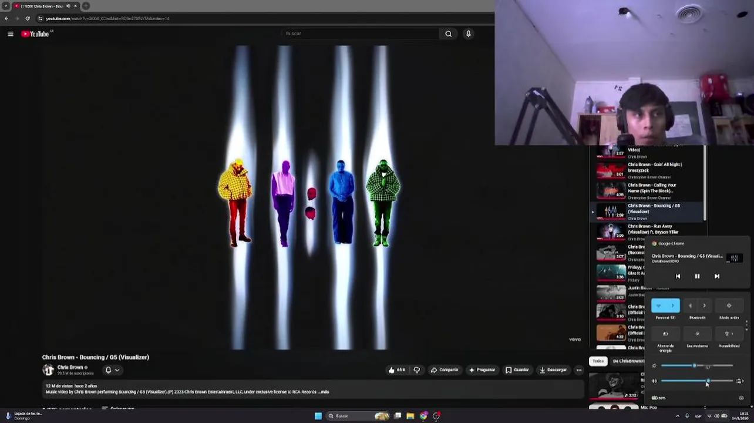Toggle the night light quick setting tile
The height and width of the screenshot is (423, 754).
click(x=697, y=334)
